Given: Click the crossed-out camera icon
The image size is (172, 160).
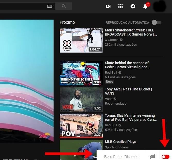Looking at the screenshot, I should pyautogui.click(x=152, y=157).
